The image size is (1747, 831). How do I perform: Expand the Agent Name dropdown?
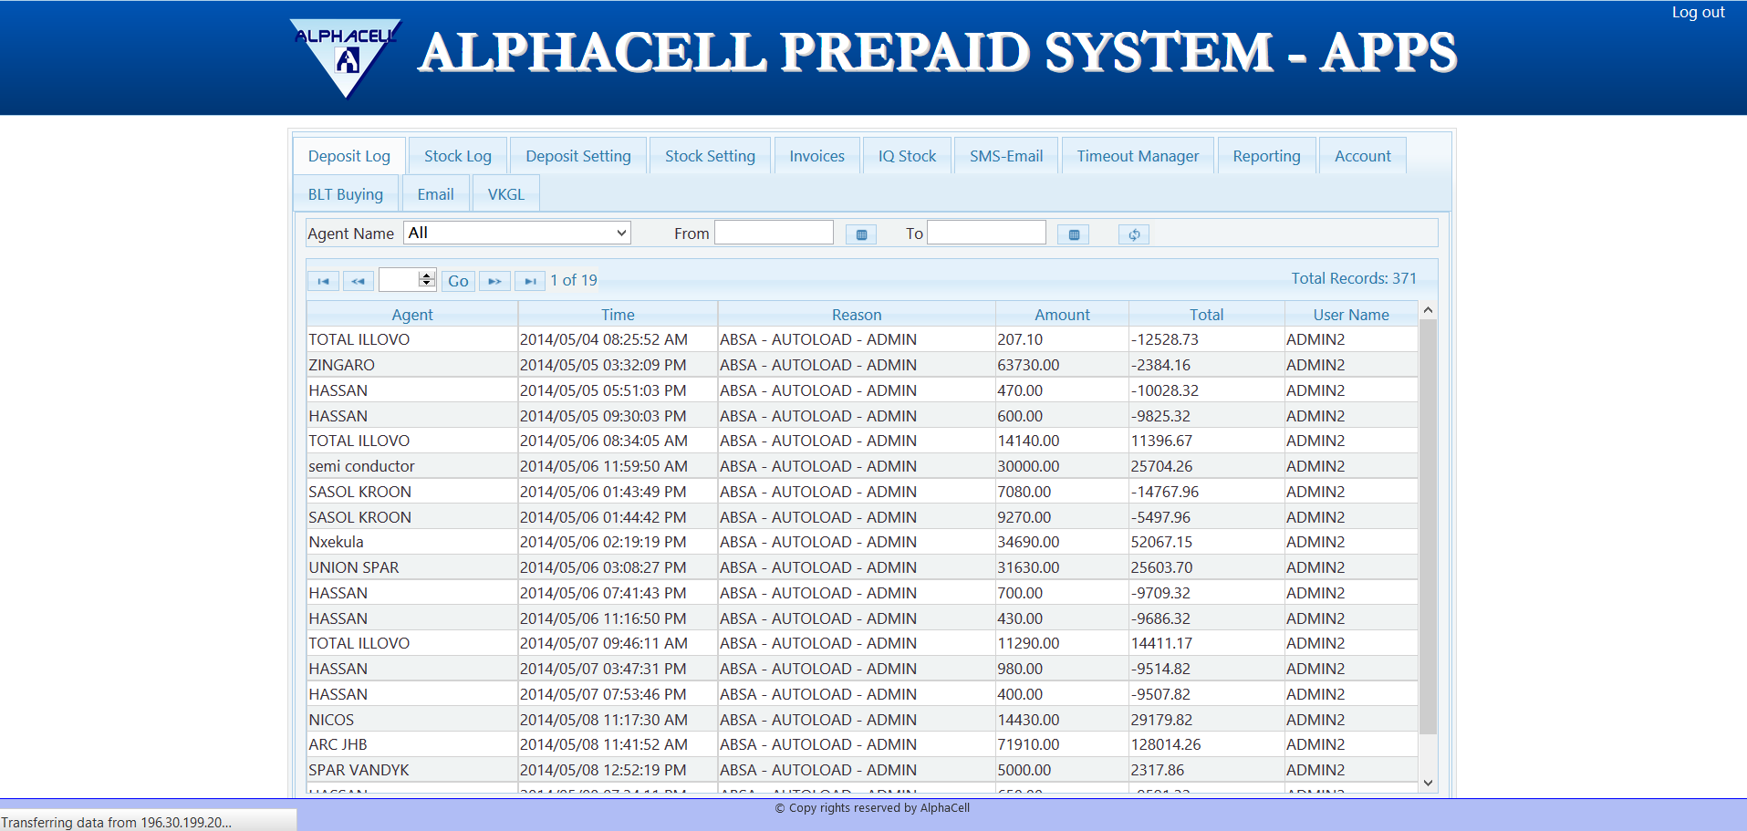point(517,233)
